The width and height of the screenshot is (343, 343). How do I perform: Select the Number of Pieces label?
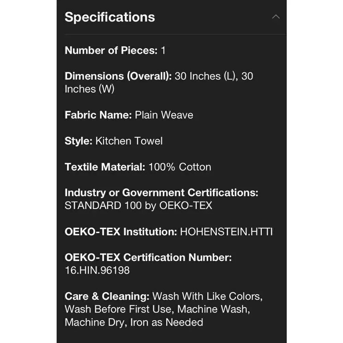point(111,50)
